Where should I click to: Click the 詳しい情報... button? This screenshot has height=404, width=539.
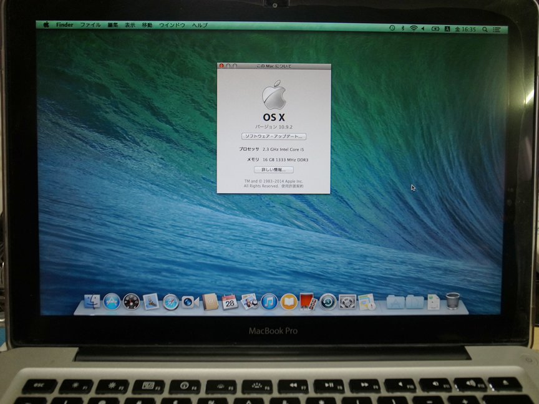[274, 170]
